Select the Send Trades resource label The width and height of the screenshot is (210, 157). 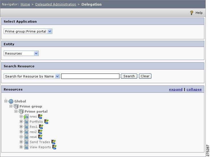[40, 142]
